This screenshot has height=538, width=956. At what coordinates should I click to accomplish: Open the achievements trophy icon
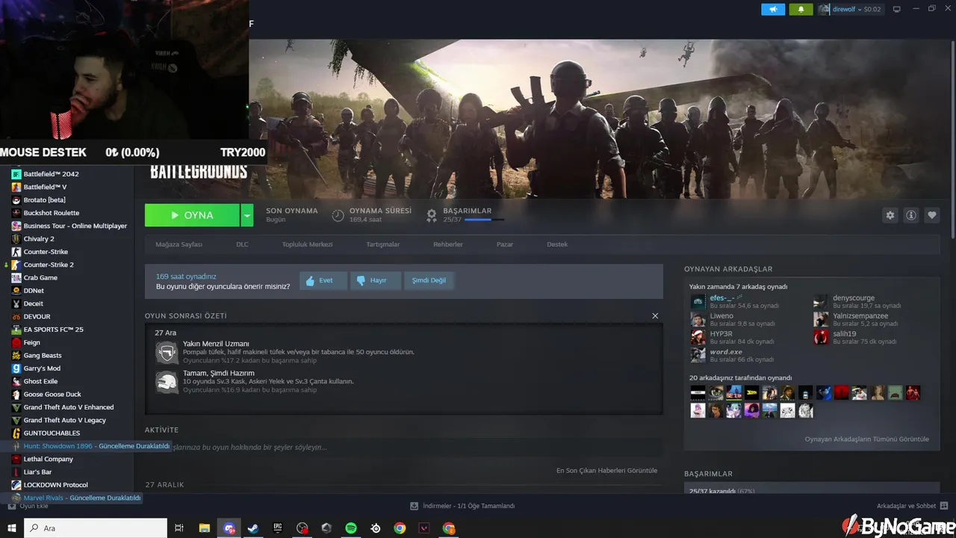click(x=432, y=215)
